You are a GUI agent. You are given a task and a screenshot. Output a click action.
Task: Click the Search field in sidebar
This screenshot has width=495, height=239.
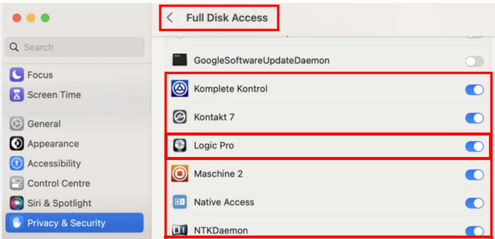pyautogui.click(x=74, y=47)
